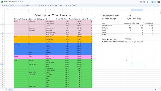Toggle italic formatting
This screenshot has width=161, height=91.
point(41,5)
